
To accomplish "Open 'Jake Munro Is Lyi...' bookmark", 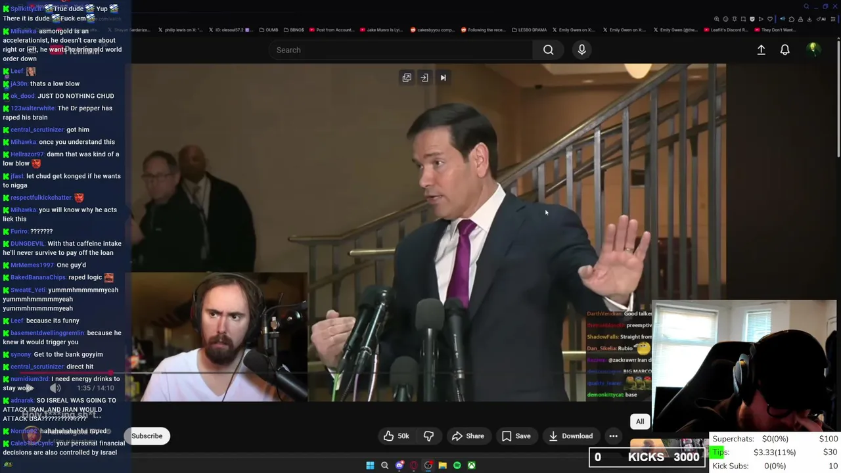I will (381, 30).
